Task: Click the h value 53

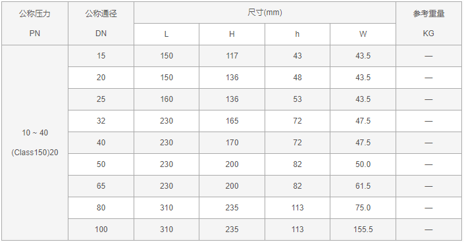Action: (297, 99)
